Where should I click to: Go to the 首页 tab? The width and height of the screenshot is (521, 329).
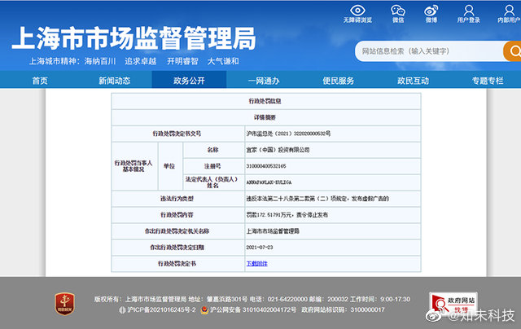coord(39,81)
